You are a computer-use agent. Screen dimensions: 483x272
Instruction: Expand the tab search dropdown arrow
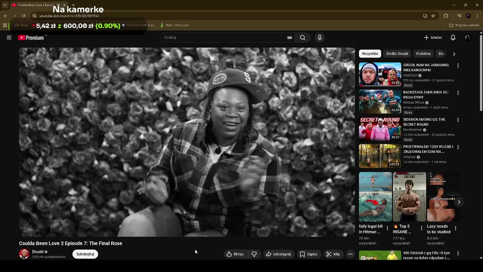5,5
